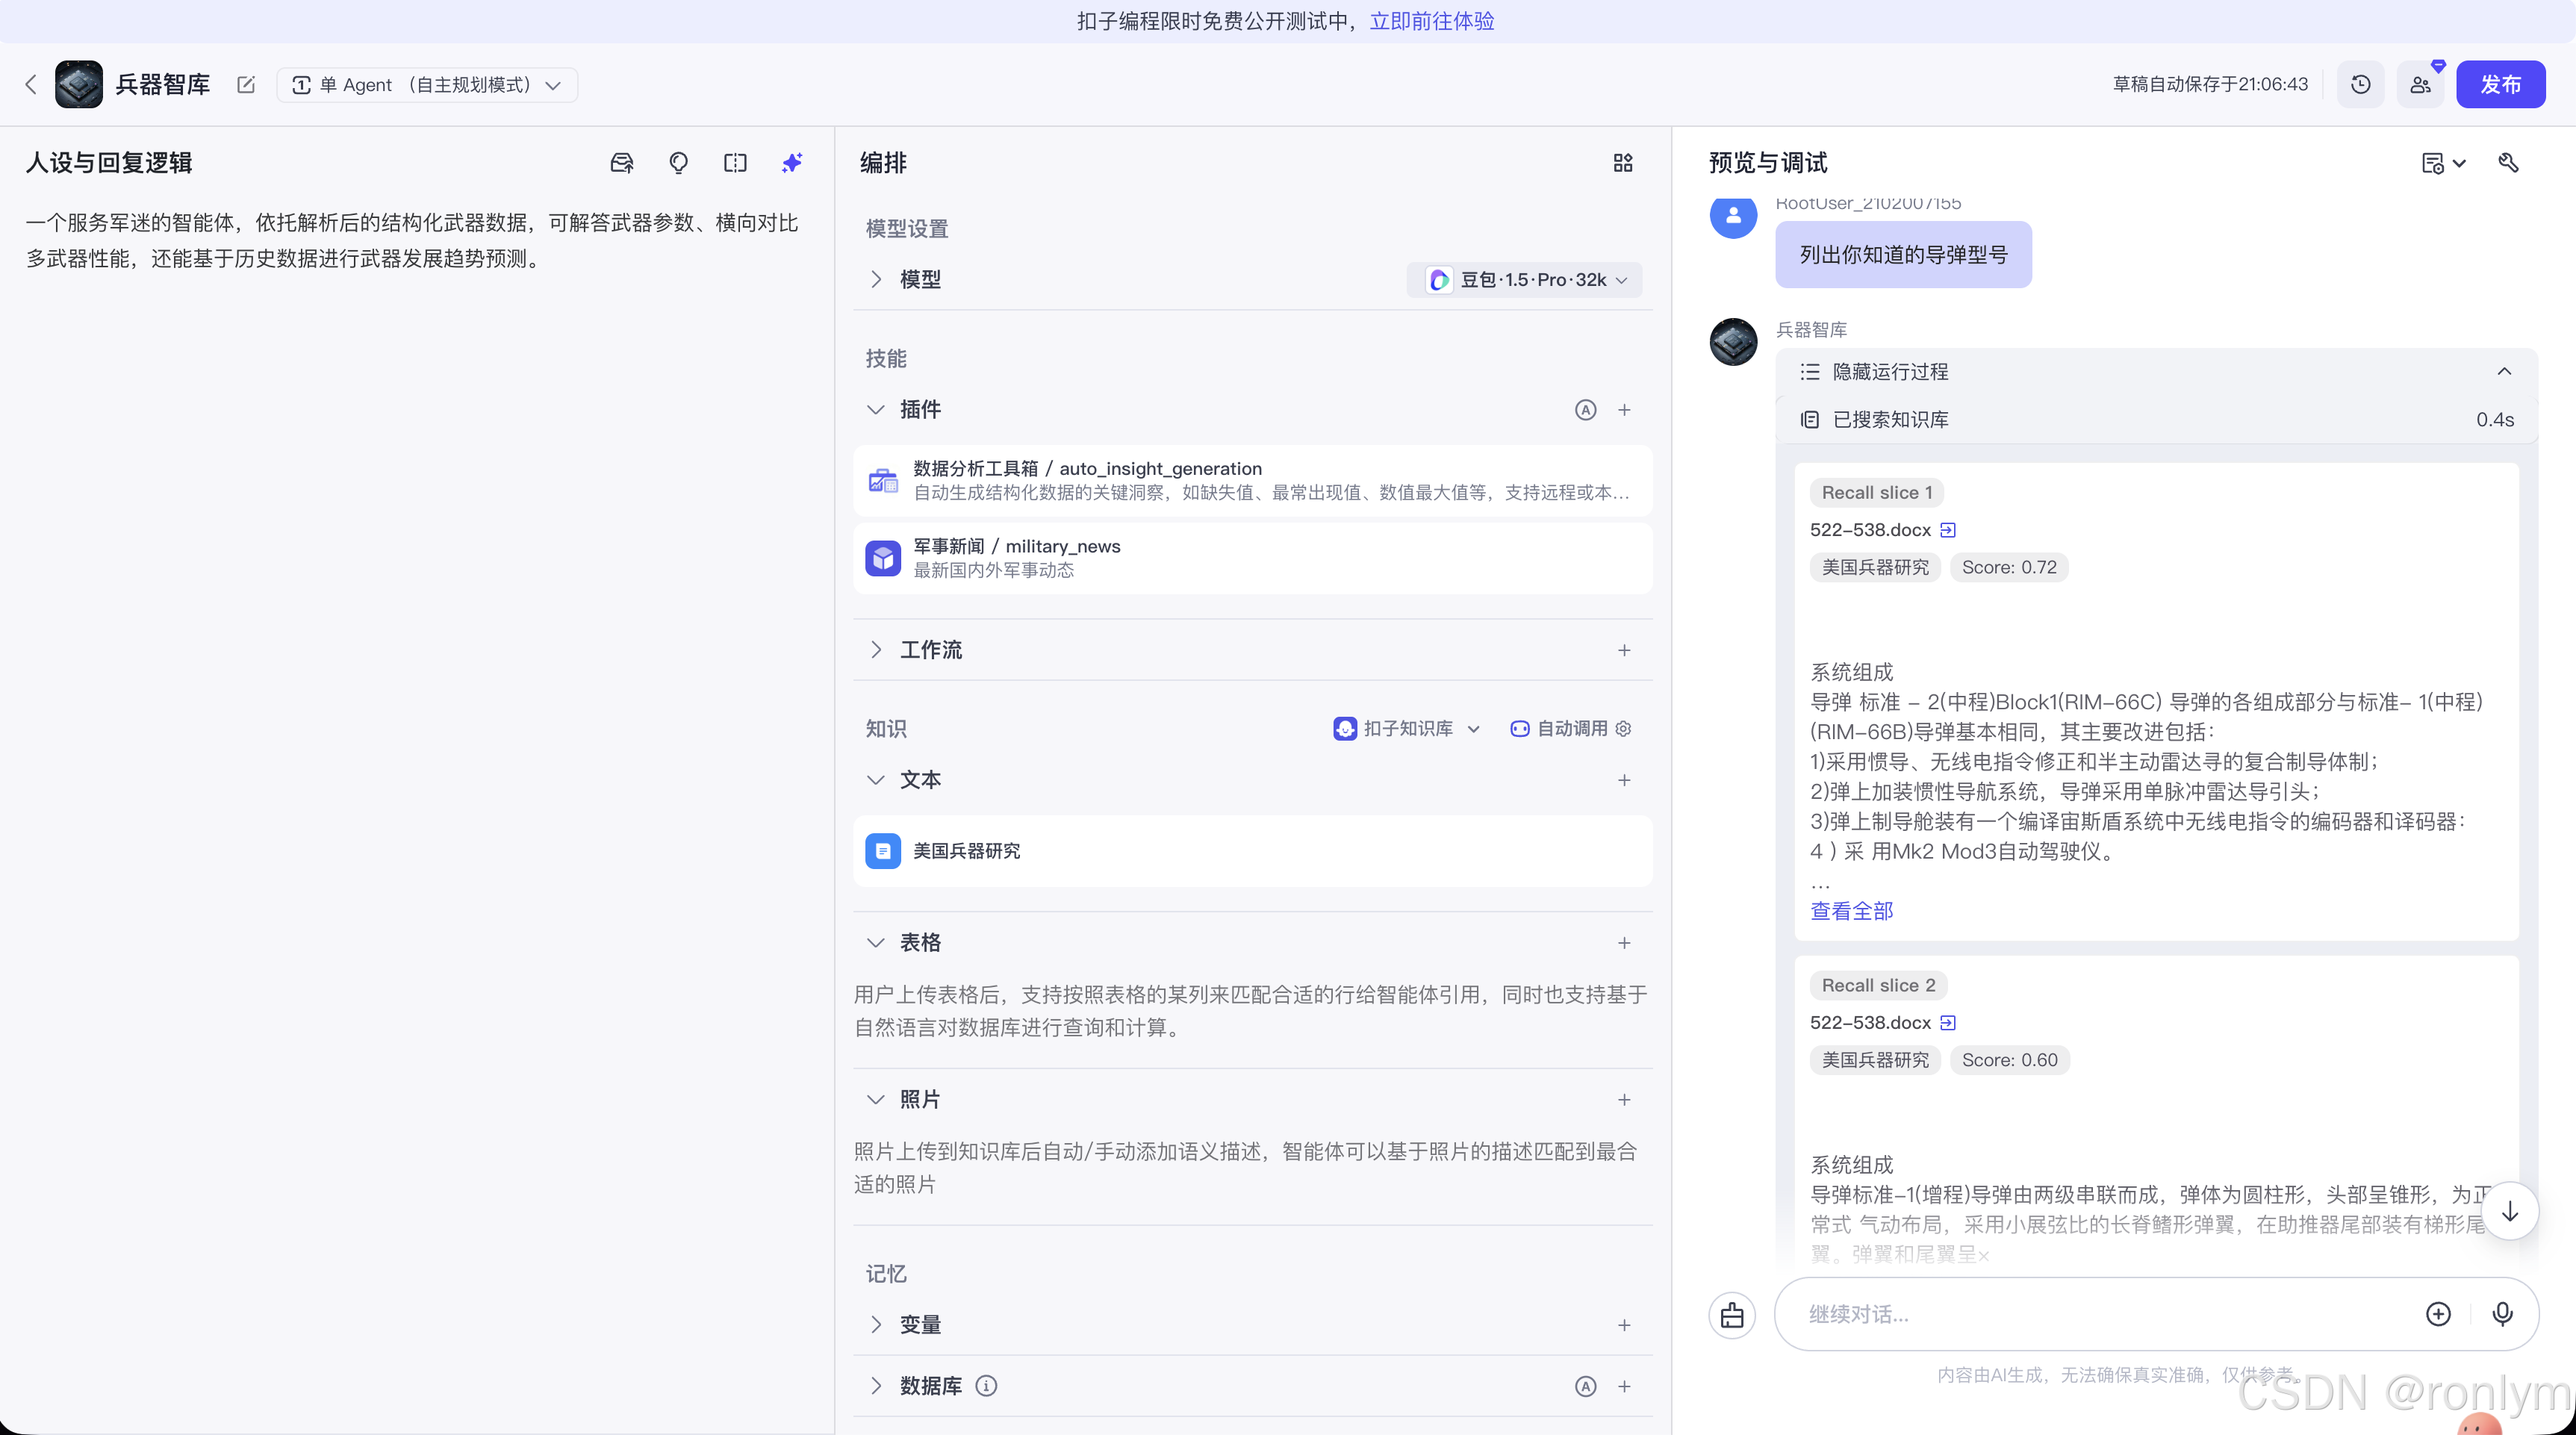The height and width of the screenshot is (1435, 2576).
Task: Clear chat context with broom icon
Action: coord(1733,1315)
